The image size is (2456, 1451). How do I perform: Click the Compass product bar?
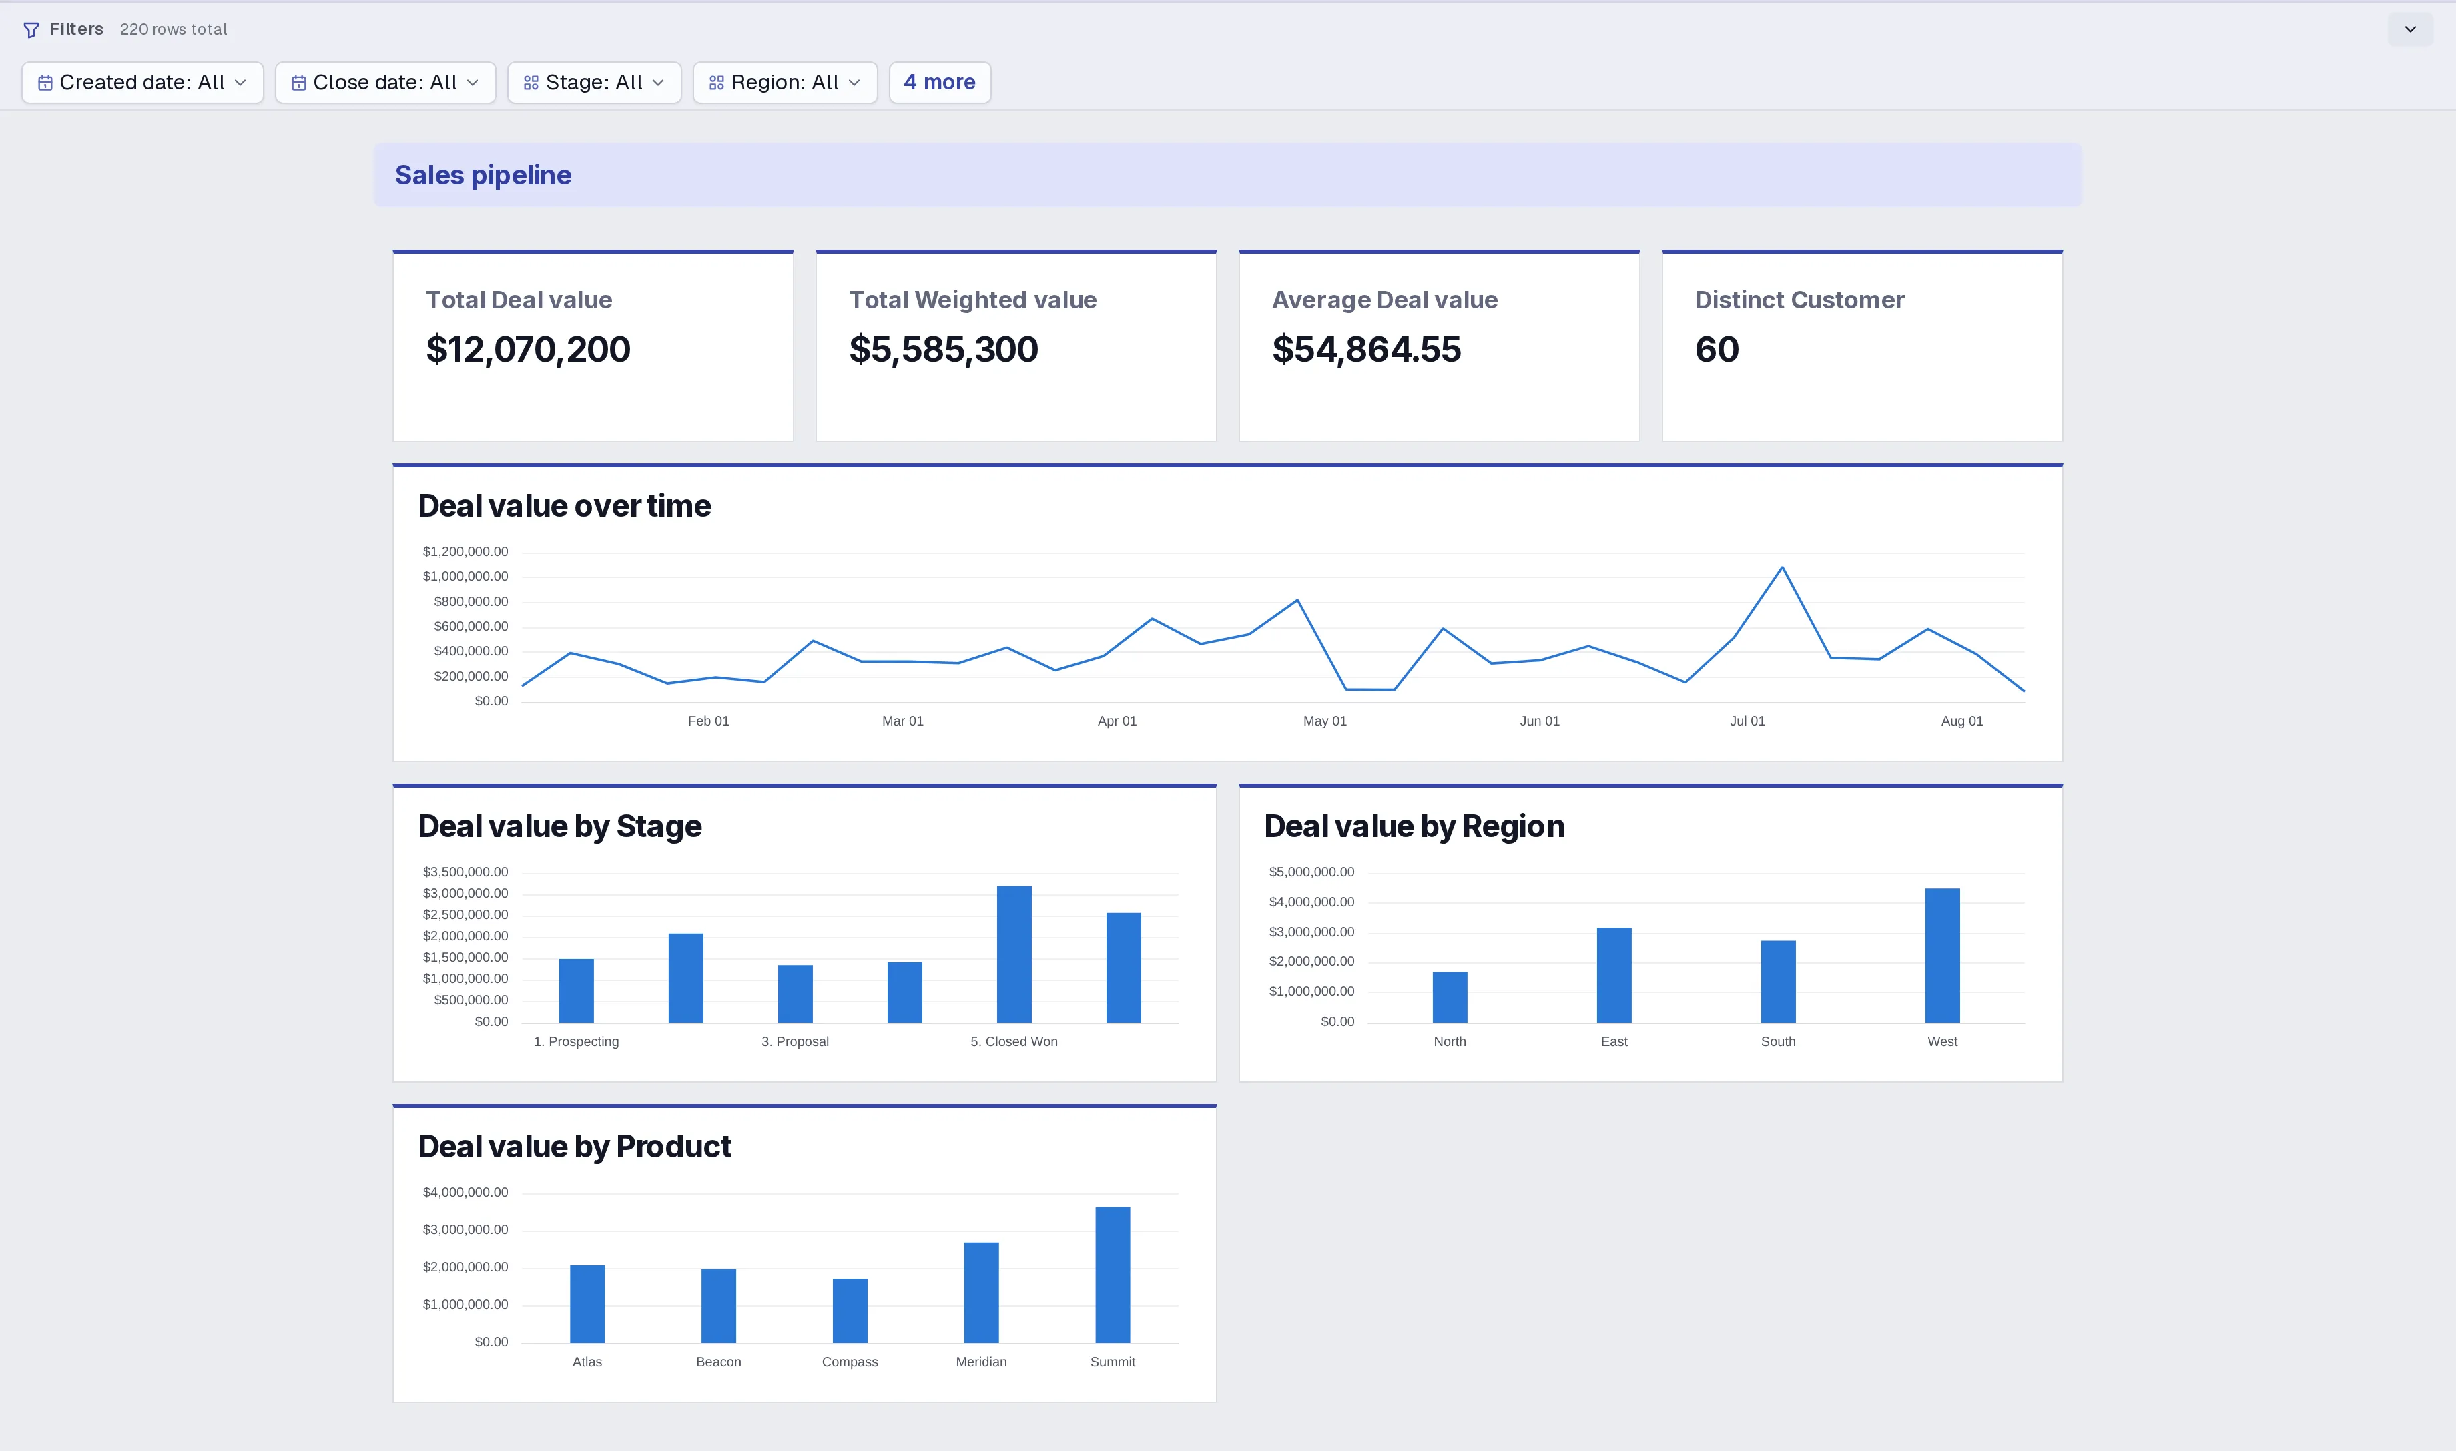(x=850, y=1312)
